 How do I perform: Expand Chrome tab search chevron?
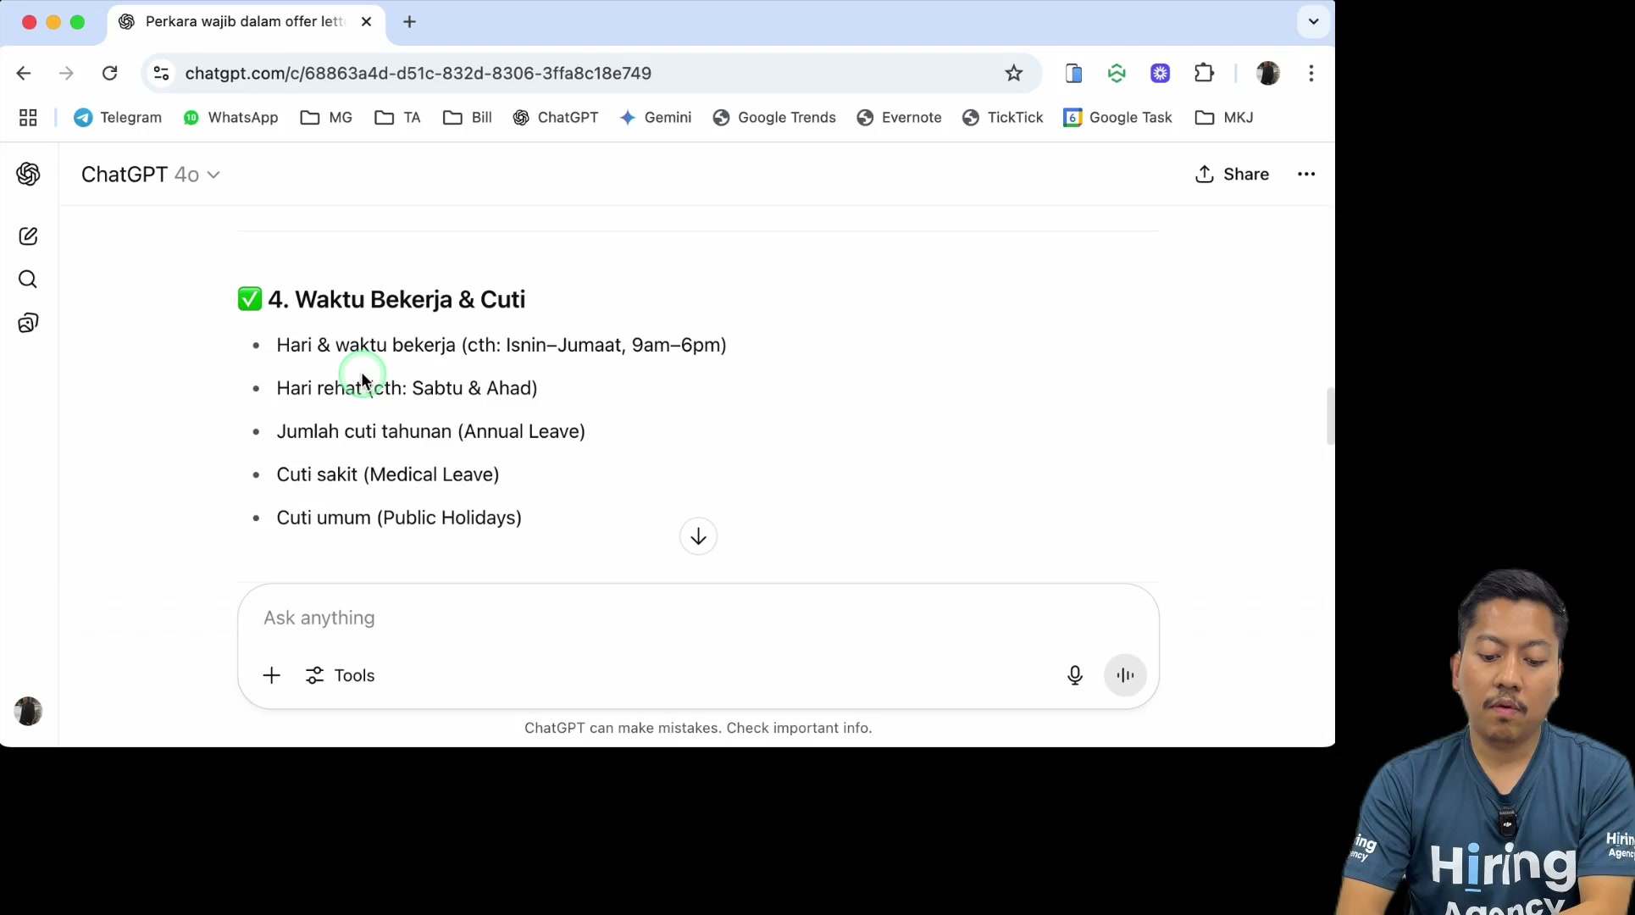[1313, 22]
